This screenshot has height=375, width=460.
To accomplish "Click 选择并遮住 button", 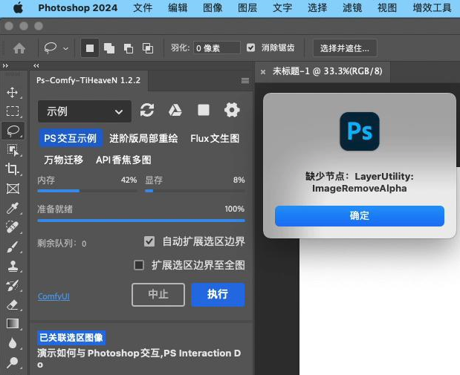I will coord(345,48).
